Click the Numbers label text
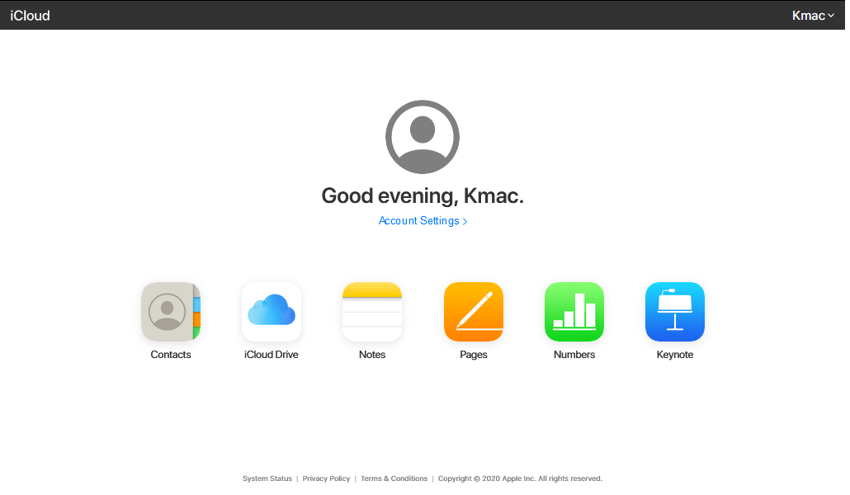This screenshot has height=495, width=850. tap(574, 354)
